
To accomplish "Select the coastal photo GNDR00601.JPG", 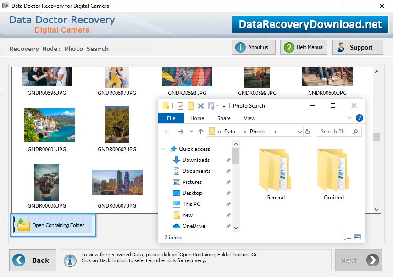I will click(x=50, y=125).
